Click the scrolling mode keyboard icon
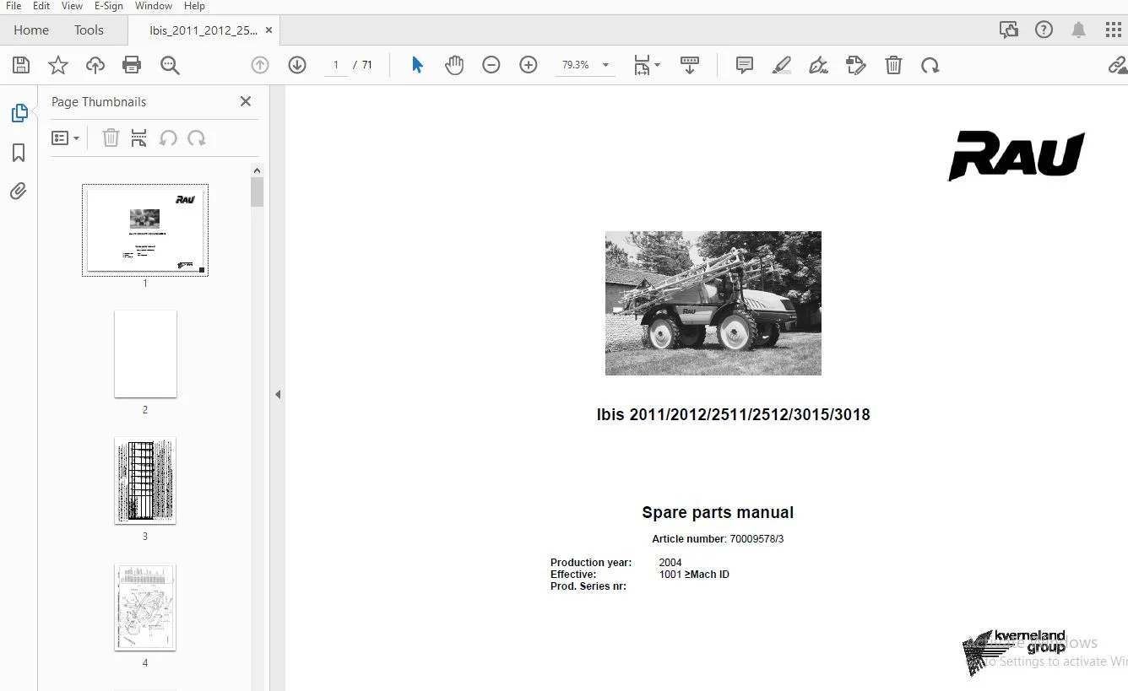The width and height of the screenshot is (1128, 691). click(x=690, y=65)
